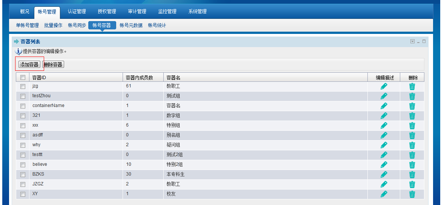Open the 帐号同步 submenu item

(x=77, y=25)
